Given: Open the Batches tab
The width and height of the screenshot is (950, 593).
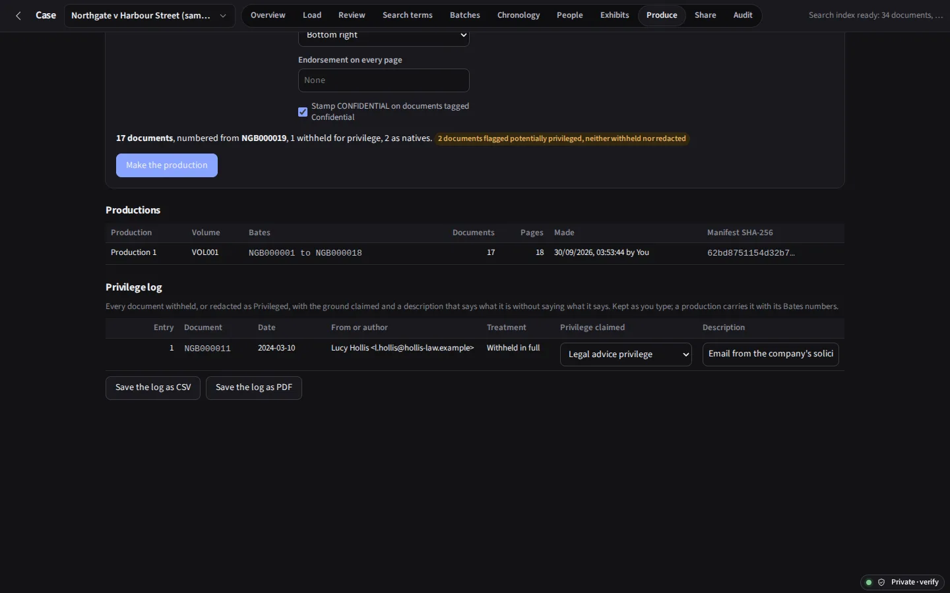Looking at the screenshot, I should [465, 15].
